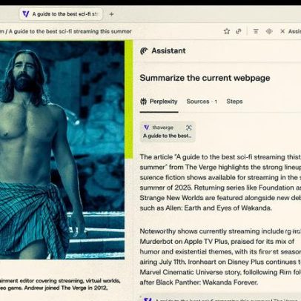Click the breadcrumb article title in the address bar

pos(70,31)
